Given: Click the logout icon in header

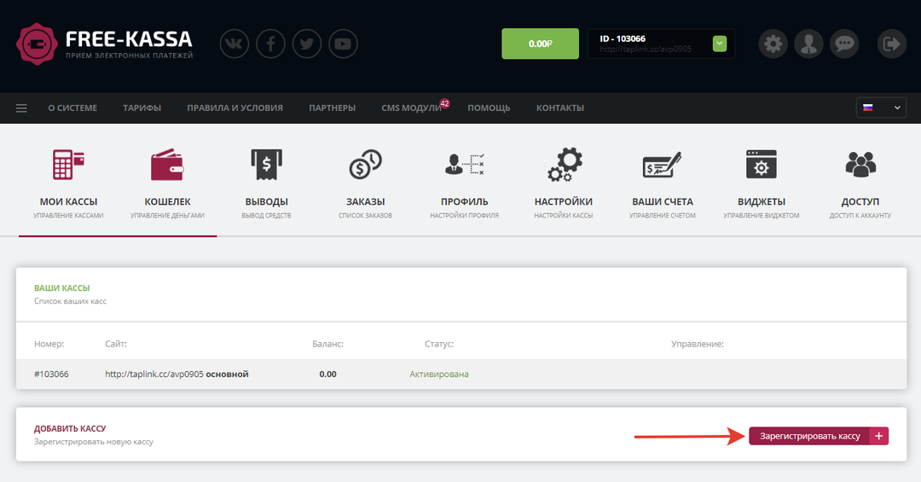Looking at the screenshot, I should tap(892, 44).
